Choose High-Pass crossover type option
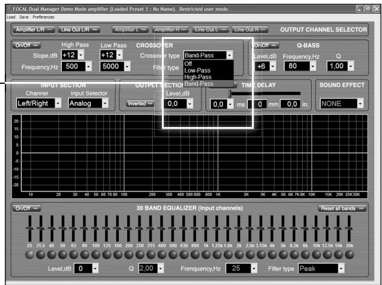The height and width of the screenshot is (285, 382). pos(208,77)
